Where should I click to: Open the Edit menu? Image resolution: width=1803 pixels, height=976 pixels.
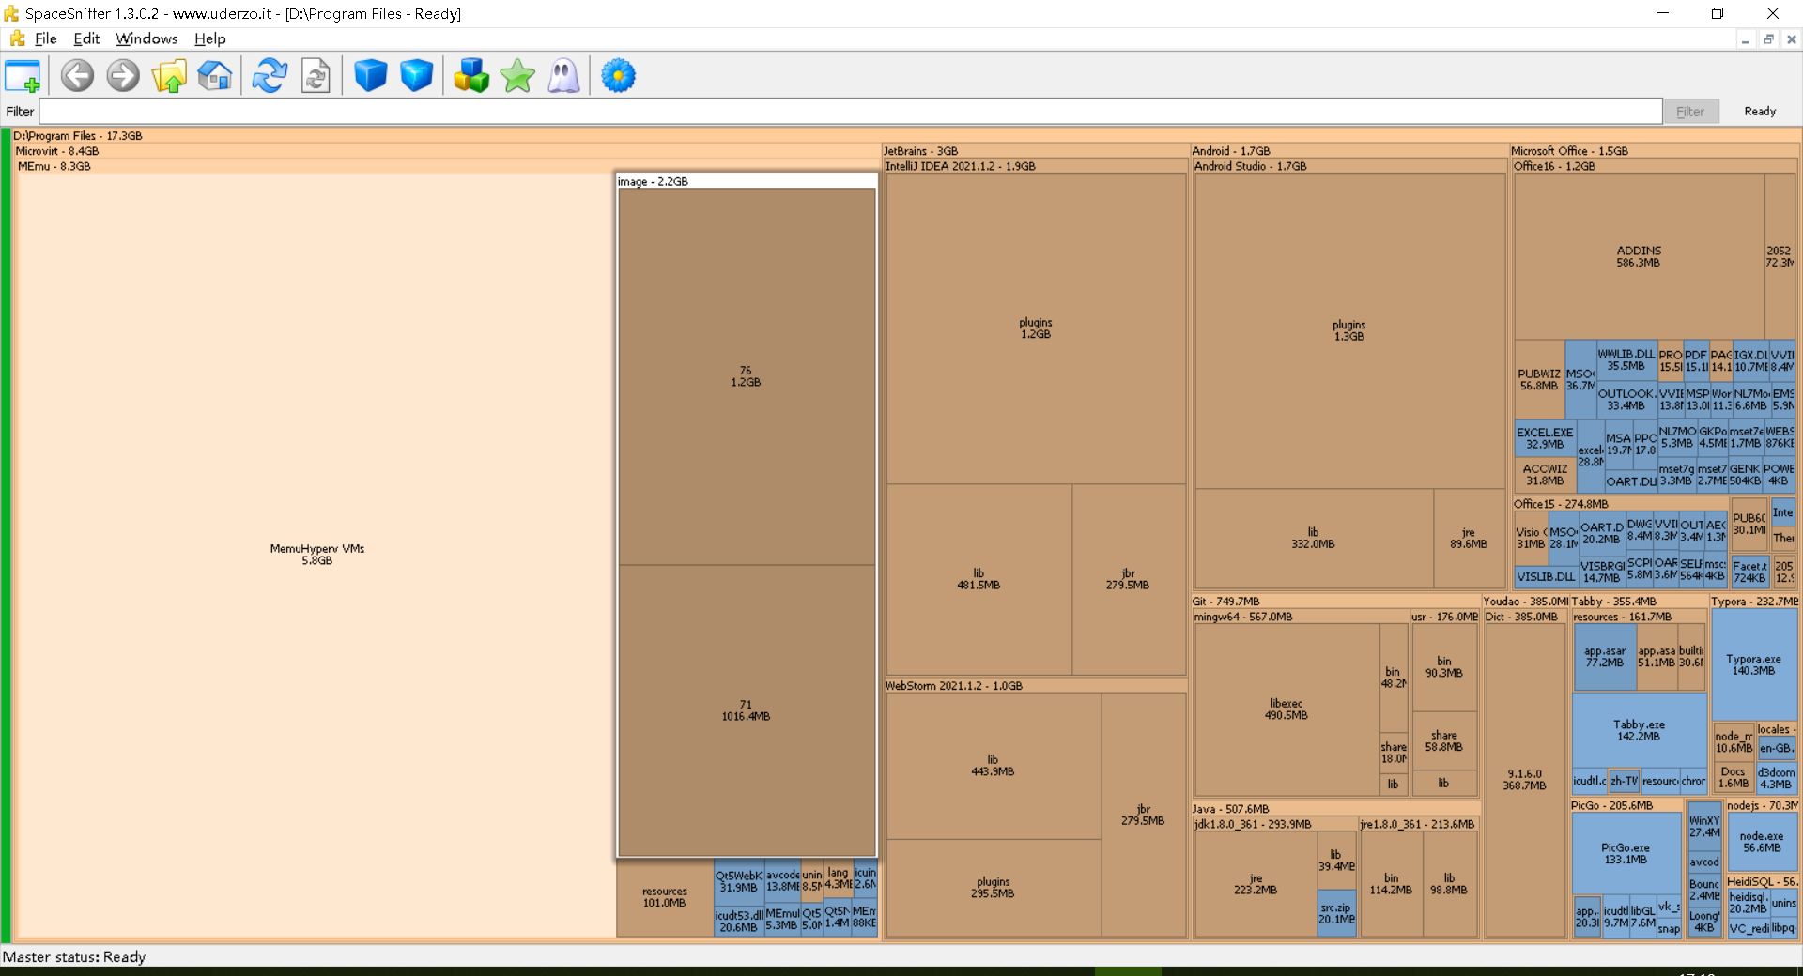pos(86,38)
